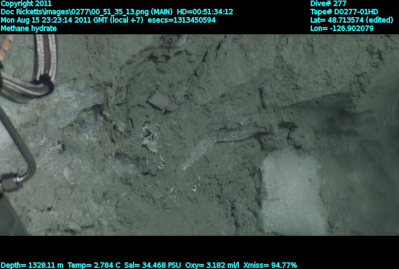Click the white methane hydrate block in the seafloor image

pyautogui.click(x=293, y=192)
